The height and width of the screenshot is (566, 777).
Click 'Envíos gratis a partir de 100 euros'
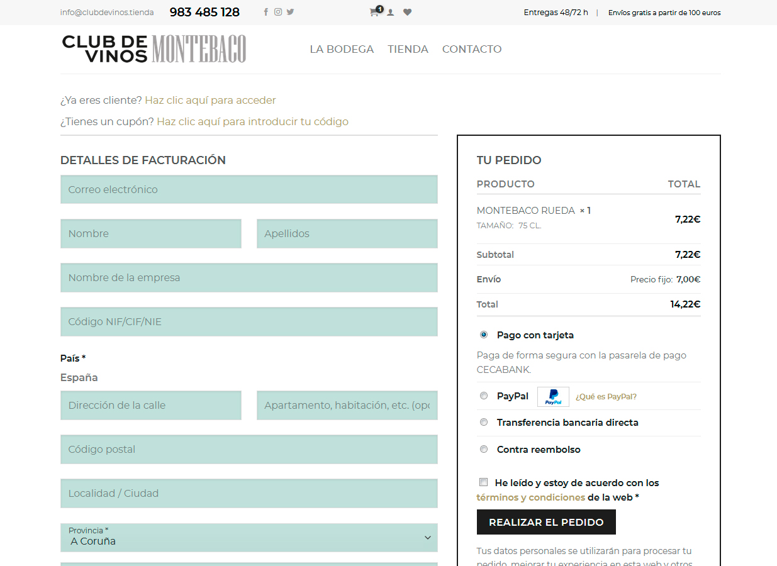tap(664, 13)
